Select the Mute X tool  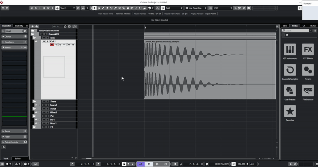point(119,8)
